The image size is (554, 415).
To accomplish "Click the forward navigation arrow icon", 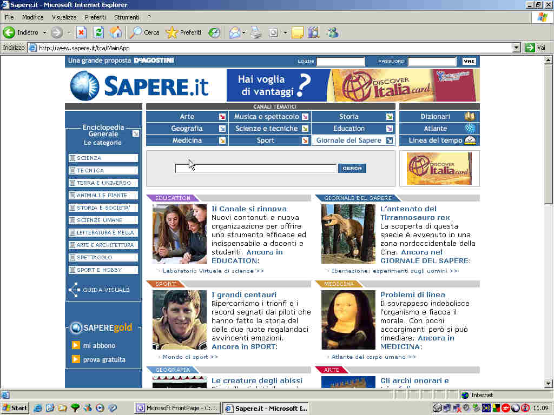I will pos(56,32).
